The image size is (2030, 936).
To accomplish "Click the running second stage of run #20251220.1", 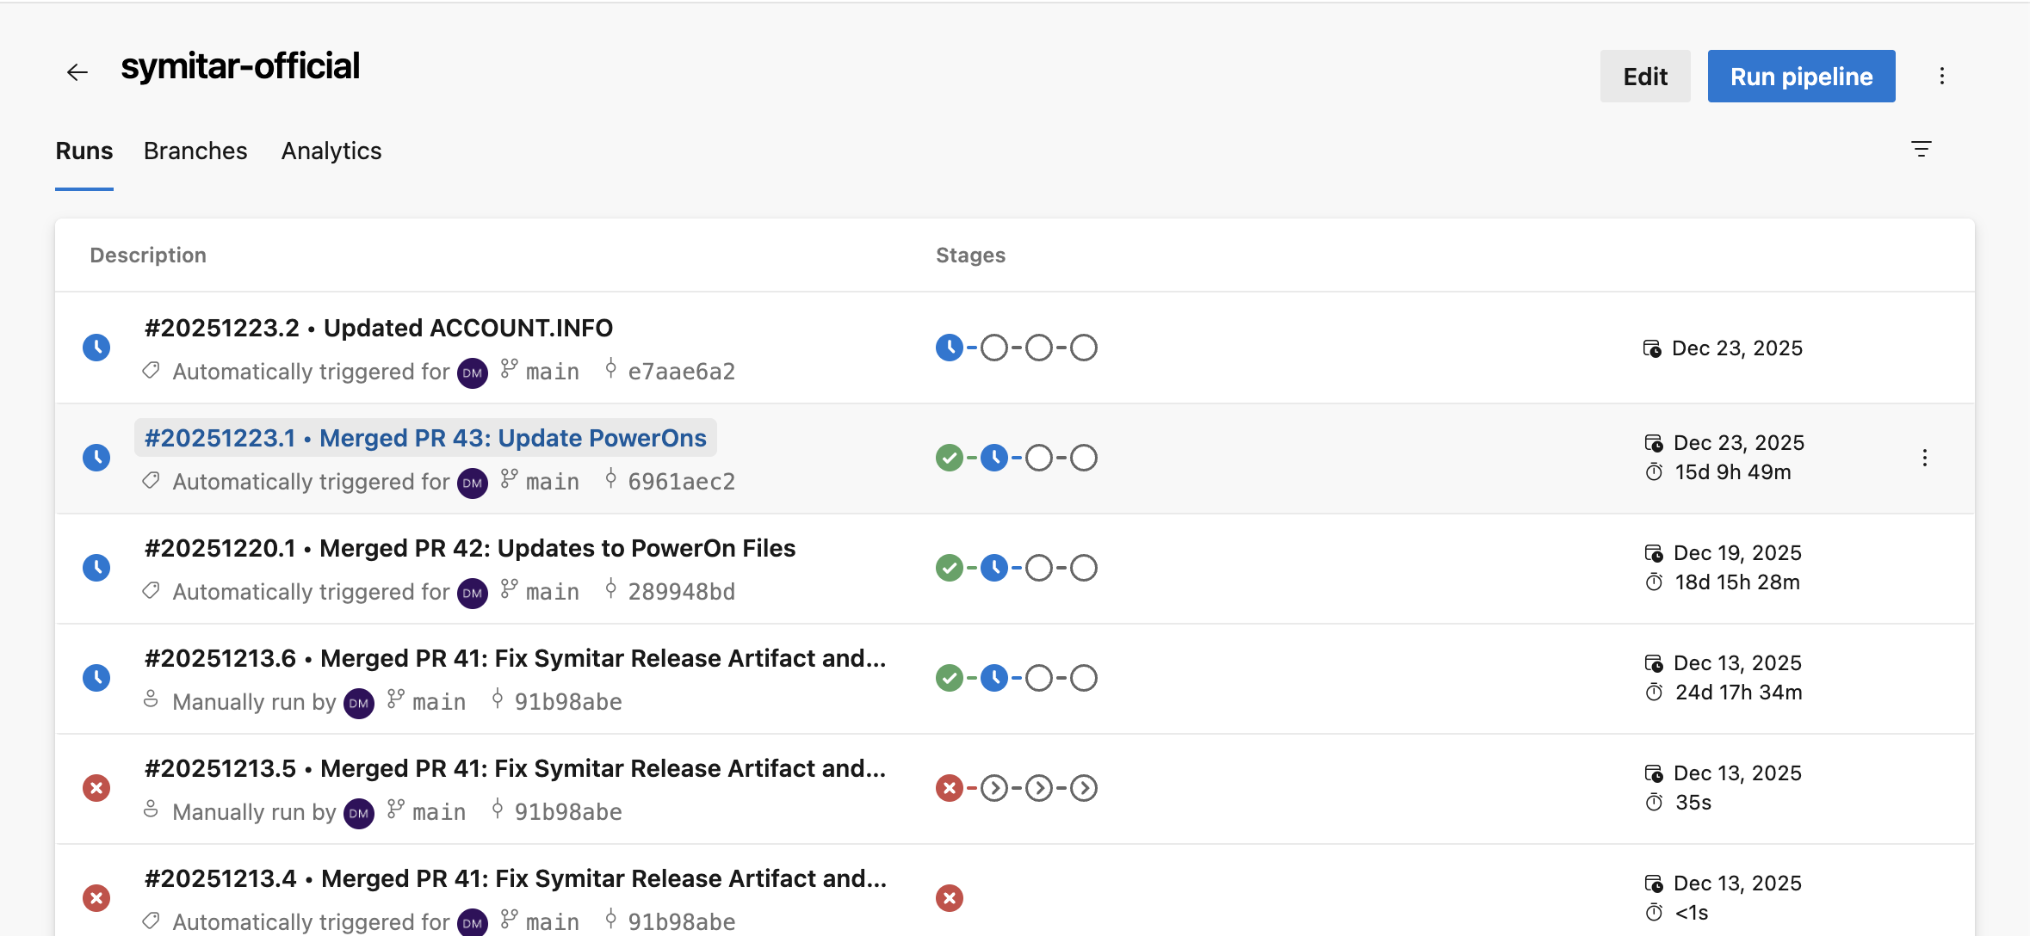I will (994, 568).
